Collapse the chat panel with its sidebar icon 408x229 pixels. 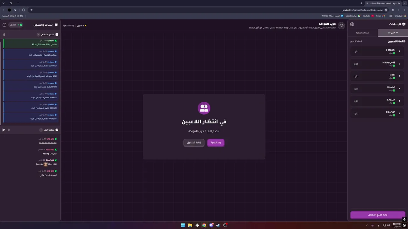(x=4, y=25)
